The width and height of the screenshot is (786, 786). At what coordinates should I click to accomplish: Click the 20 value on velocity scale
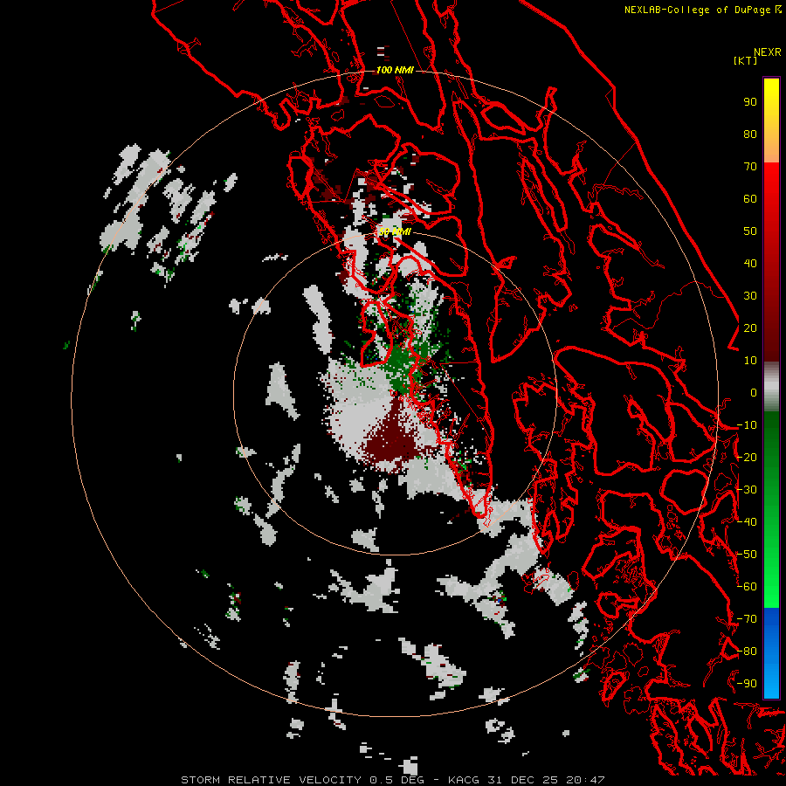click(x=750, y=328)
